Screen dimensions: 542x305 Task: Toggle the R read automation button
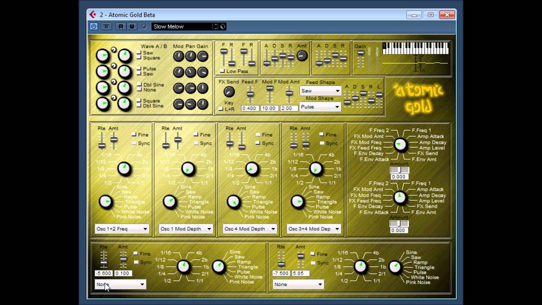click(121, 26)
